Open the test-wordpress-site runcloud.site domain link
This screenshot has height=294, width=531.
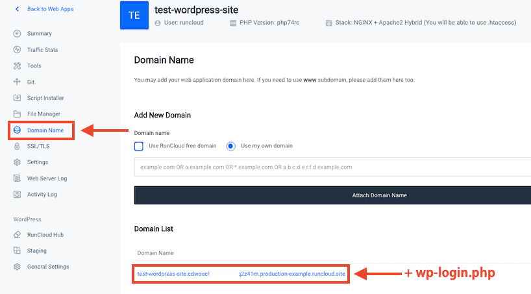tap(241, 275)
